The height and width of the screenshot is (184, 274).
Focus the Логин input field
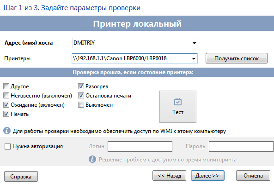[x=140, y=146]
